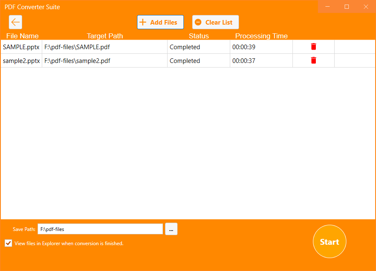The height and width of the screenshot is (271, 376).
Task: Click inside the Save Path text field
Action: coord(100,228)
